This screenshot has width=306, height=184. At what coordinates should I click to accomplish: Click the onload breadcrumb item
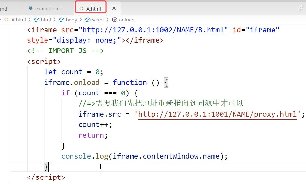point(126,20)
